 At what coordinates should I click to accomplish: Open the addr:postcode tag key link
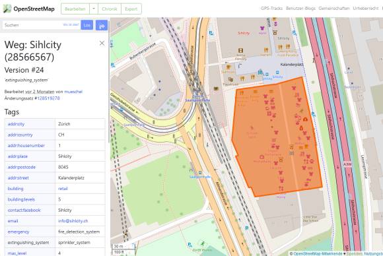tap(22, 167)
